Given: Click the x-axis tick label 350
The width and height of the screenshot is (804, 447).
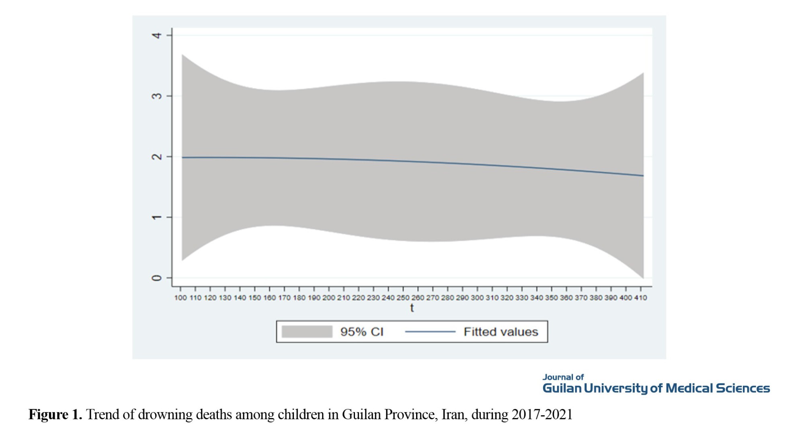Looking at the screenshot, I should click(551, 298).
